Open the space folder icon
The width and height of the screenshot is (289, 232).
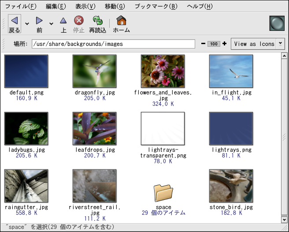tap(163, 193)
